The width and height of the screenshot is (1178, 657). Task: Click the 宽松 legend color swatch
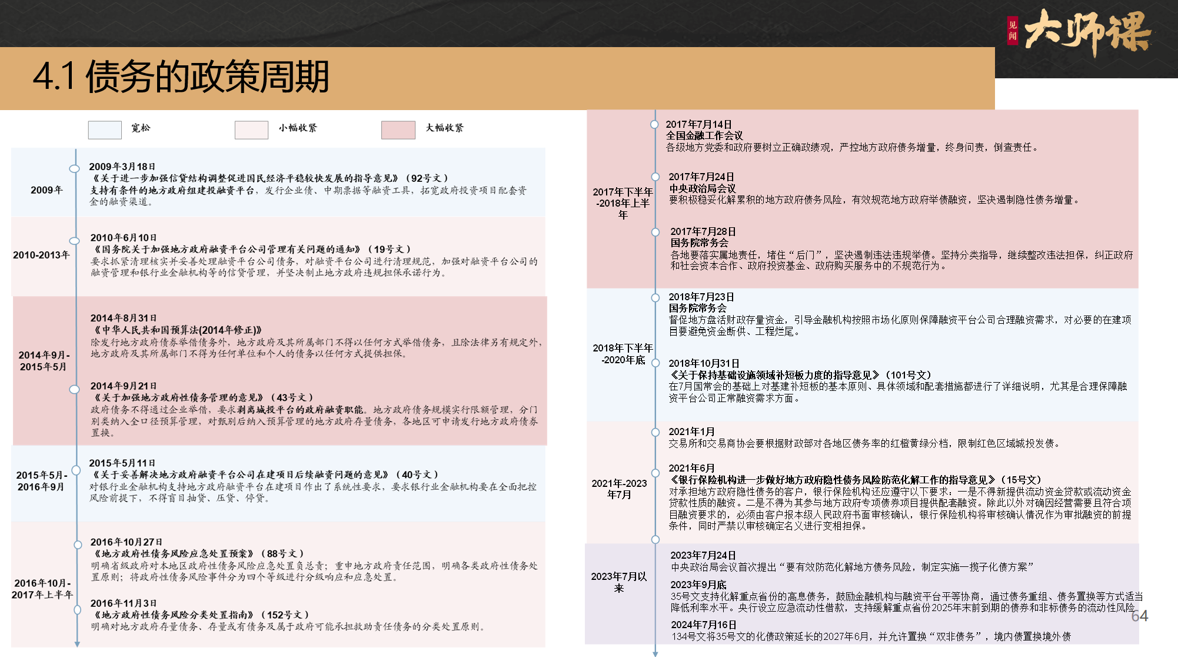[x=105, y=130]
